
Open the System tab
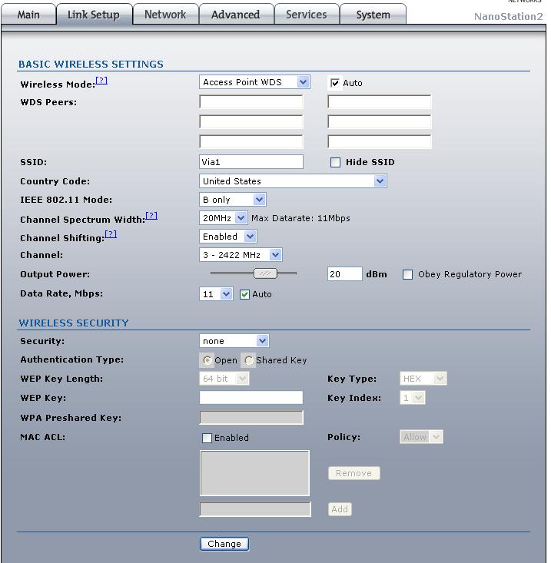coord(373,15)
